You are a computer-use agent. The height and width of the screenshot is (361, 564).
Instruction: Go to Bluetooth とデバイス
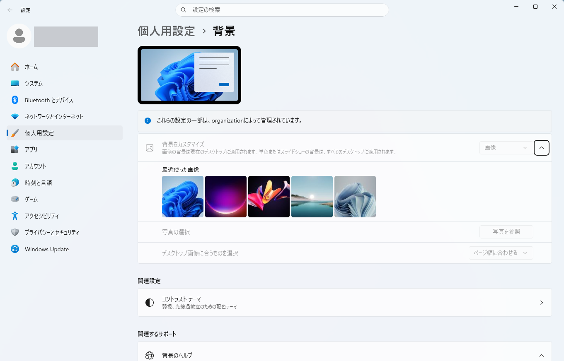(65, 100)
